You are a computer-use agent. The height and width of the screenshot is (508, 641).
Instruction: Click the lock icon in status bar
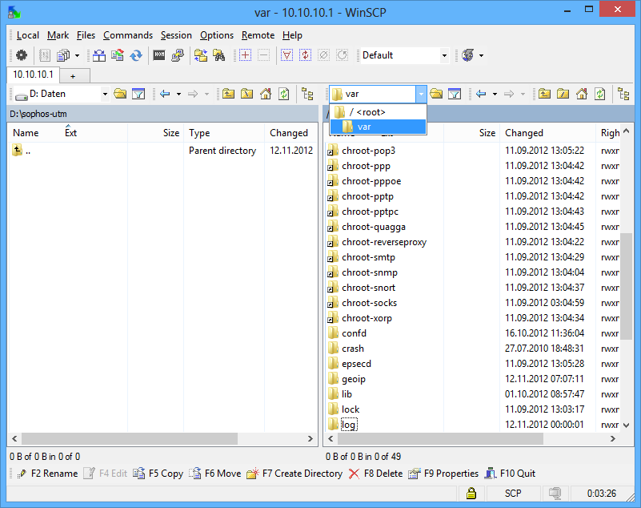pyautogui.click(x=471, y=494)
